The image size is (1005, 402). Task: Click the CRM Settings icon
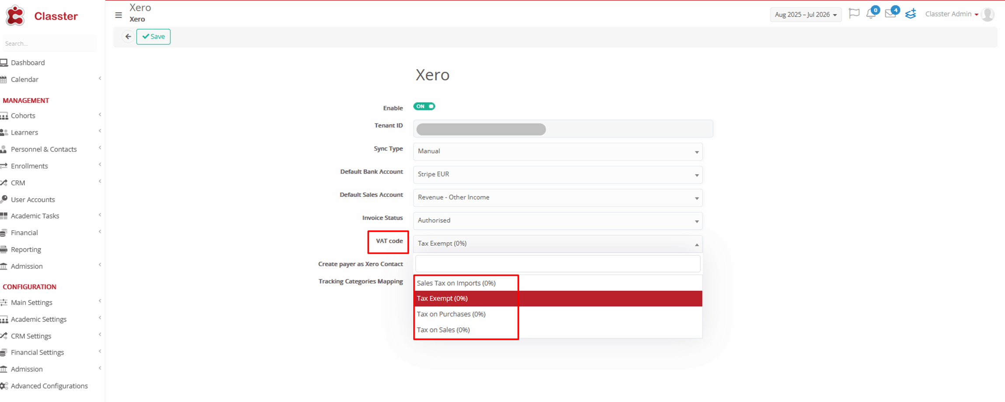click(4, 336)
